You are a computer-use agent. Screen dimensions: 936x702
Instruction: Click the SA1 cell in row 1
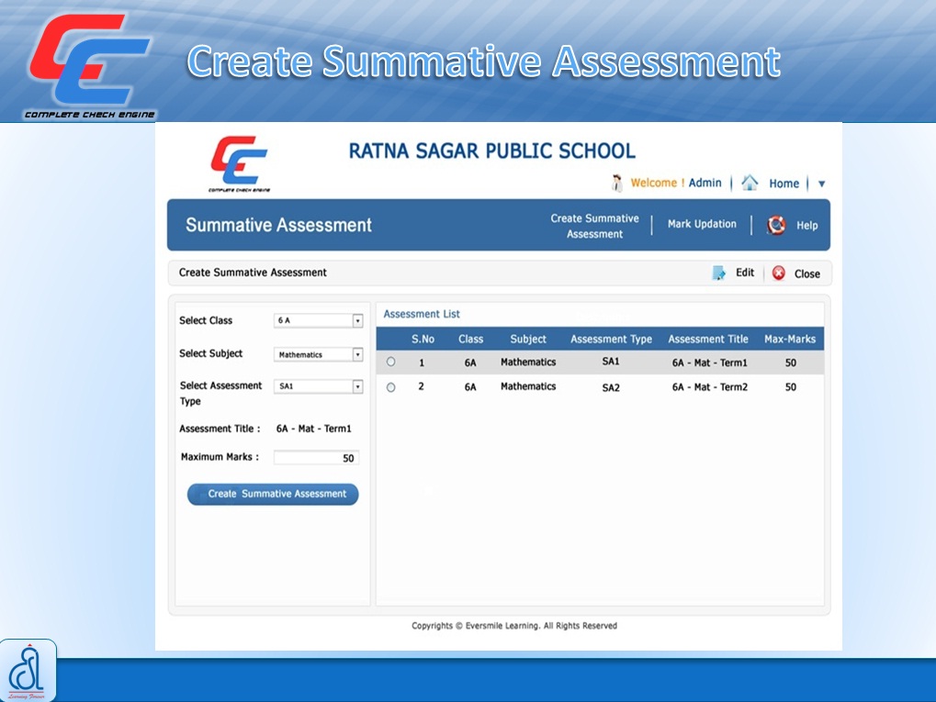(611, 362)
